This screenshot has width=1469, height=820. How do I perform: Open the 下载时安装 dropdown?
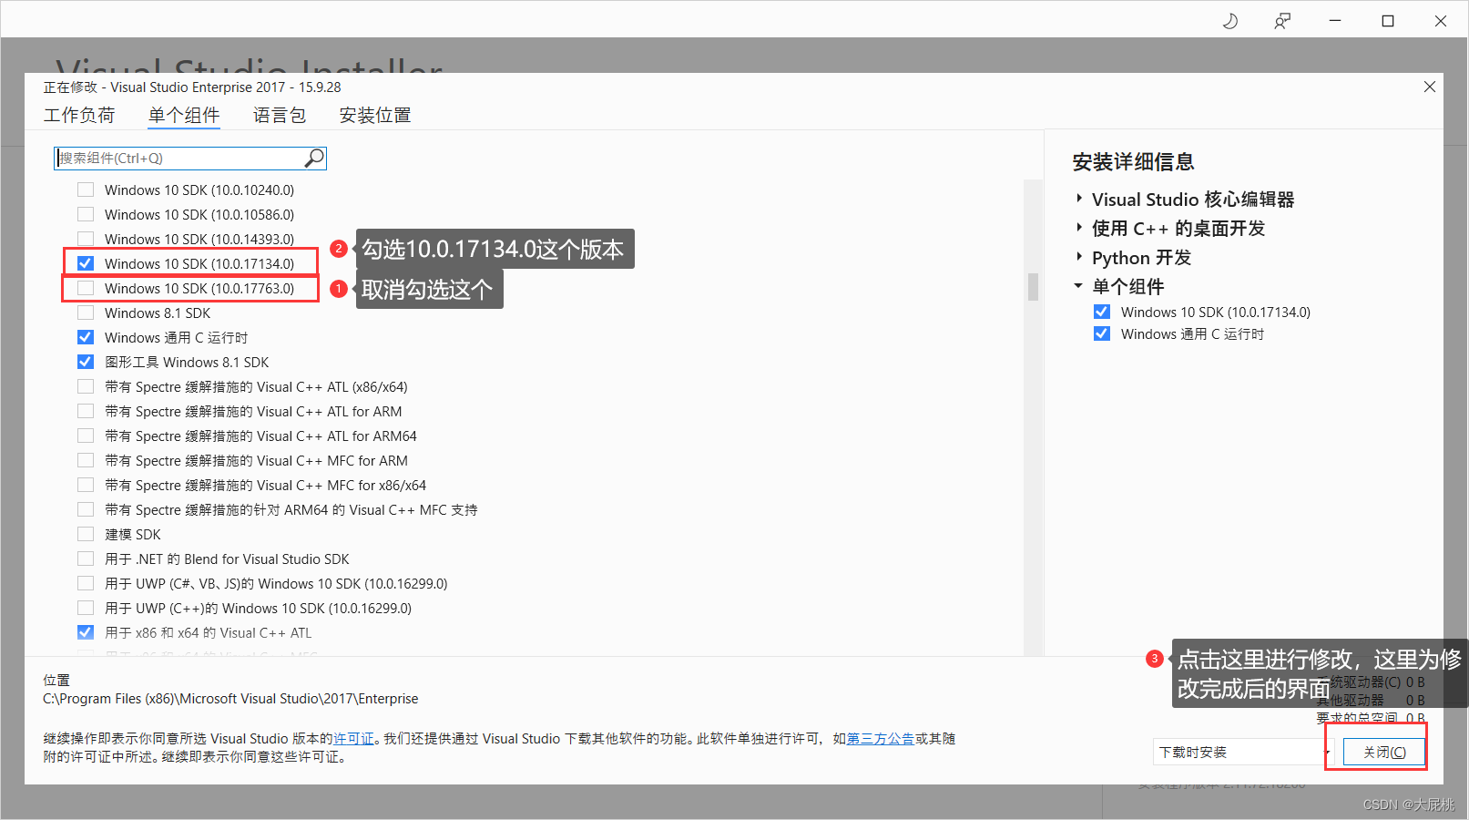point(1243,752)
